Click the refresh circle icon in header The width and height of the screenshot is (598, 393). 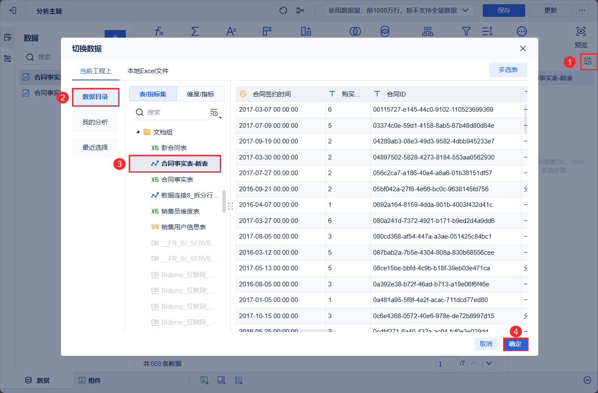(283, 11)
